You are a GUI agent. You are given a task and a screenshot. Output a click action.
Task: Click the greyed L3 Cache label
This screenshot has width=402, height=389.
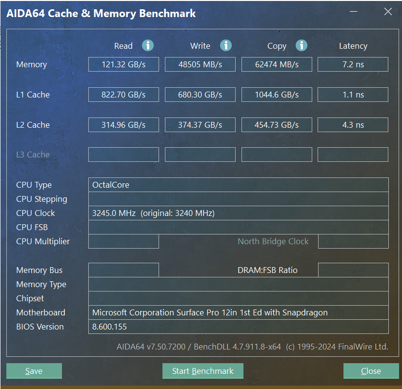pyautogui.click(x=33, y=155)
